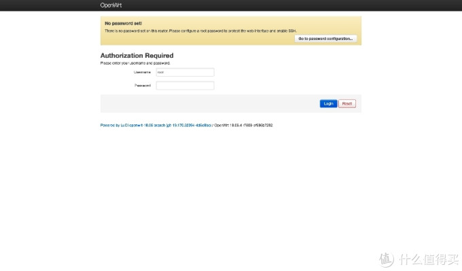Focus the Password input field

click(185, 86)
